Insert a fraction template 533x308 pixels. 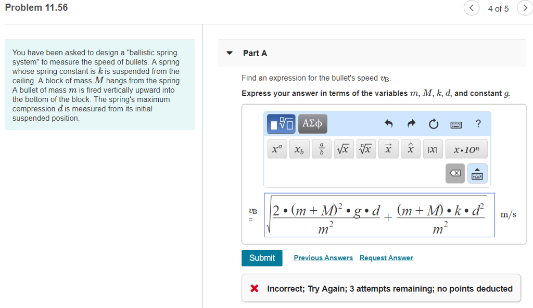coord(321,149)
